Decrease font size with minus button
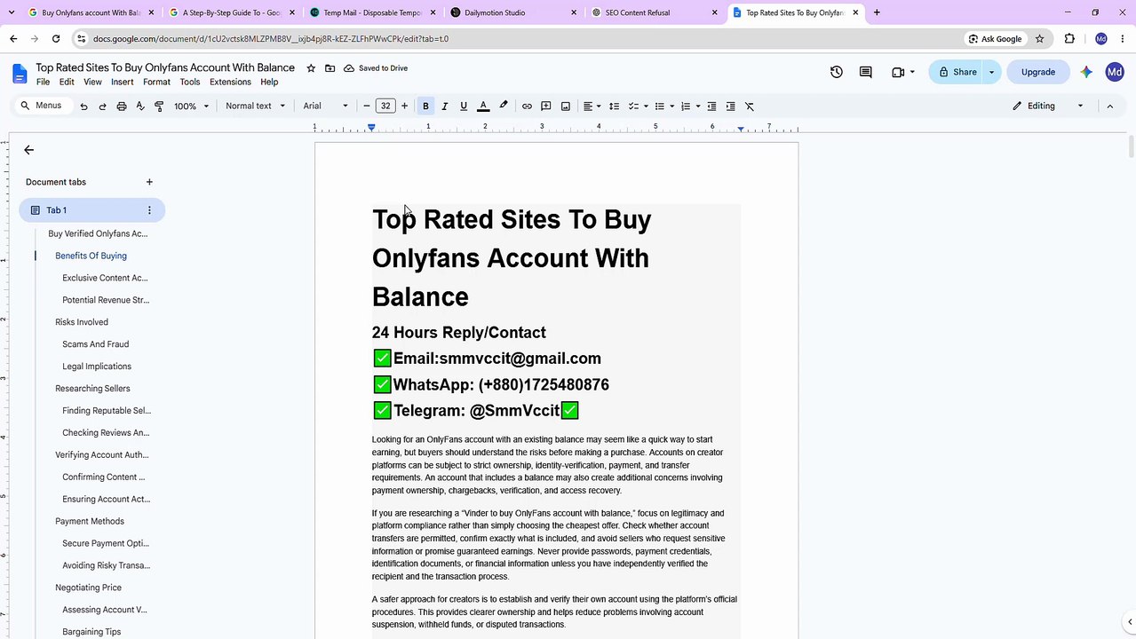The height and width of the screenshot is (639, 1136). [367, 106]
